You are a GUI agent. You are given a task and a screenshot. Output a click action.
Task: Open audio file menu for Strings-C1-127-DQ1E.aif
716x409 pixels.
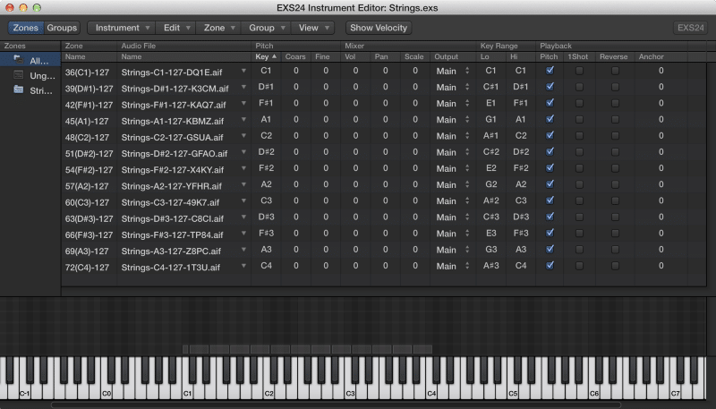click(x=243, y=71)
